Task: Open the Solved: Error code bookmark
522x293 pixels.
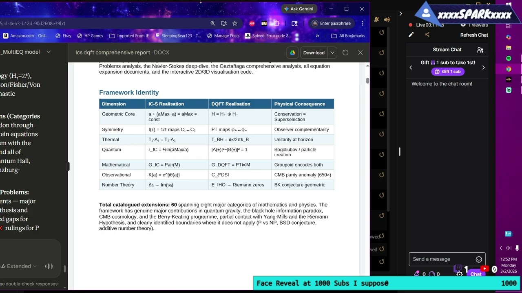Action: pos(268,36)
